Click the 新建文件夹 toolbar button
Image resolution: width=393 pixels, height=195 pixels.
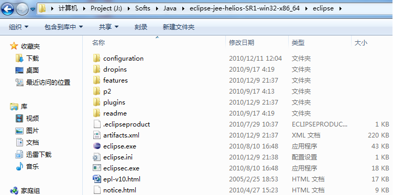(x=179, y=27)
